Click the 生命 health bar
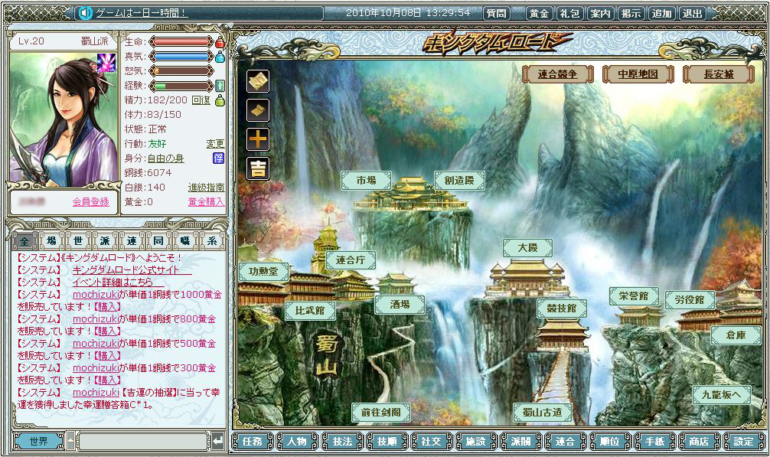770x457 pixels. click(x=181, y=42)
